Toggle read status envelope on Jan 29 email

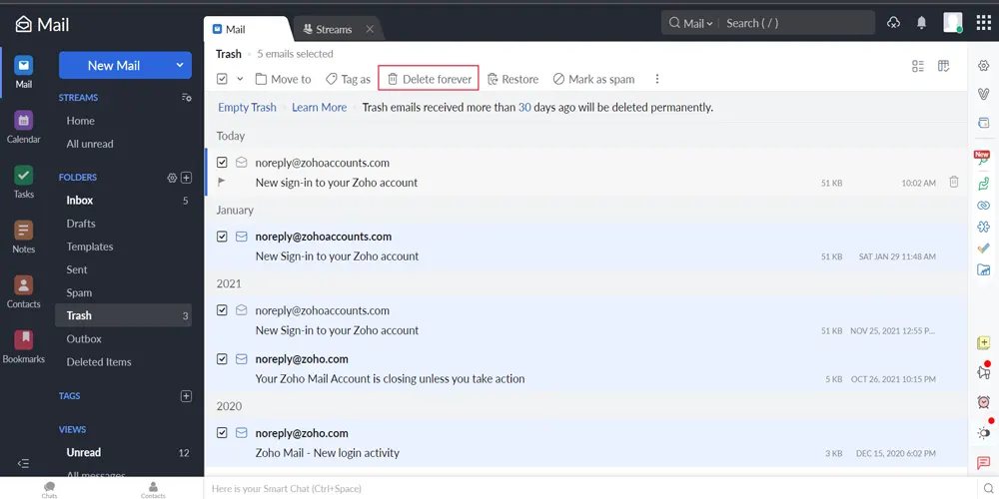242,237
